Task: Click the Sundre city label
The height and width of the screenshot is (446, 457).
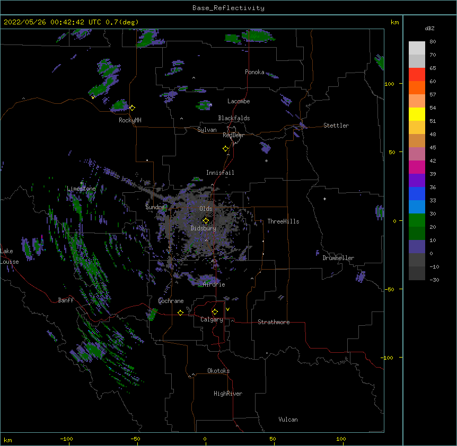Action: click(155, 207)
